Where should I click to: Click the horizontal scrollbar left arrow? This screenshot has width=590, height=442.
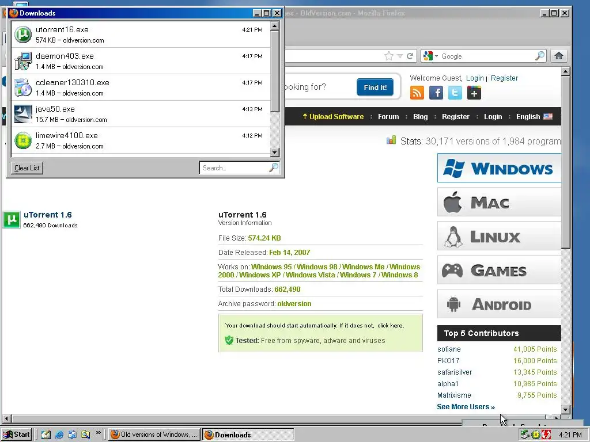(x=6, y=418)
